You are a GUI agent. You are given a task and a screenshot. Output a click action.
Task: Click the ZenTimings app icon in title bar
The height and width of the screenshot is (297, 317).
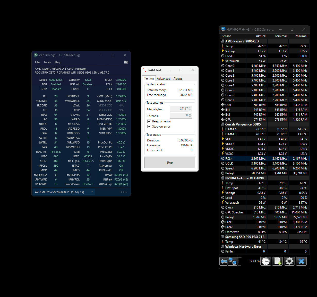point(36,55)
